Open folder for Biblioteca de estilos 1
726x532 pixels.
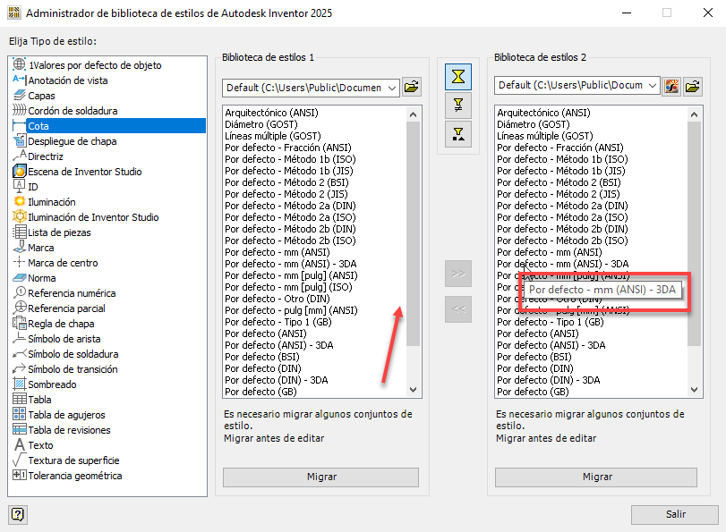coord(412,87)
